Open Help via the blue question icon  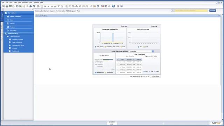click(113, 6)
